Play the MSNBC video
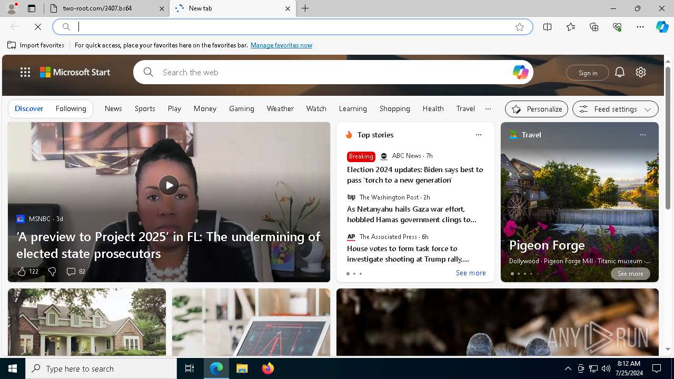This screenshot has height=379, width=674. (169, 185)
